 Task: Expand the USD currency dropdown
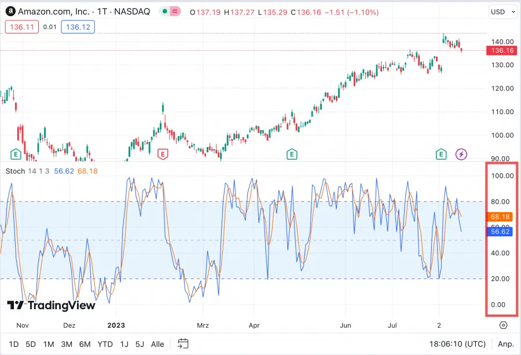501,12
